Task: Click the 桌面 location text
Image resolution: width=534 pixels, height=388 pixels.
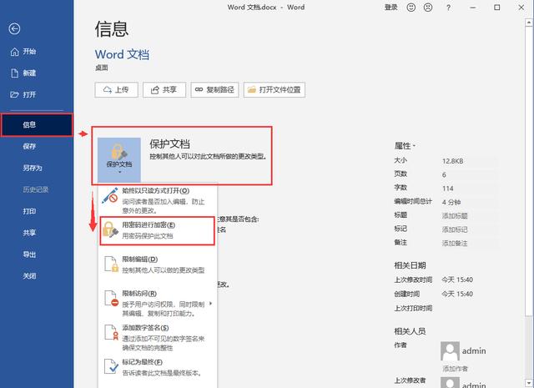Action: (x=102, y=68)
